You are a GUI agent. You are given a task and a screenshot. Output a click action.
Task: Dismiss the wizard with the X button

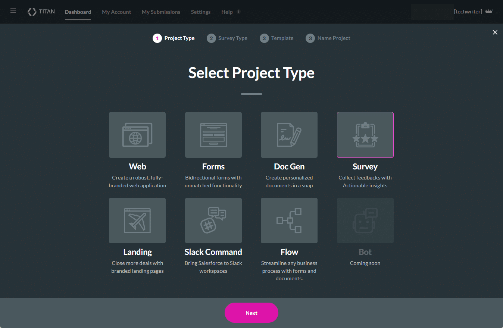[x=495, y=32]
